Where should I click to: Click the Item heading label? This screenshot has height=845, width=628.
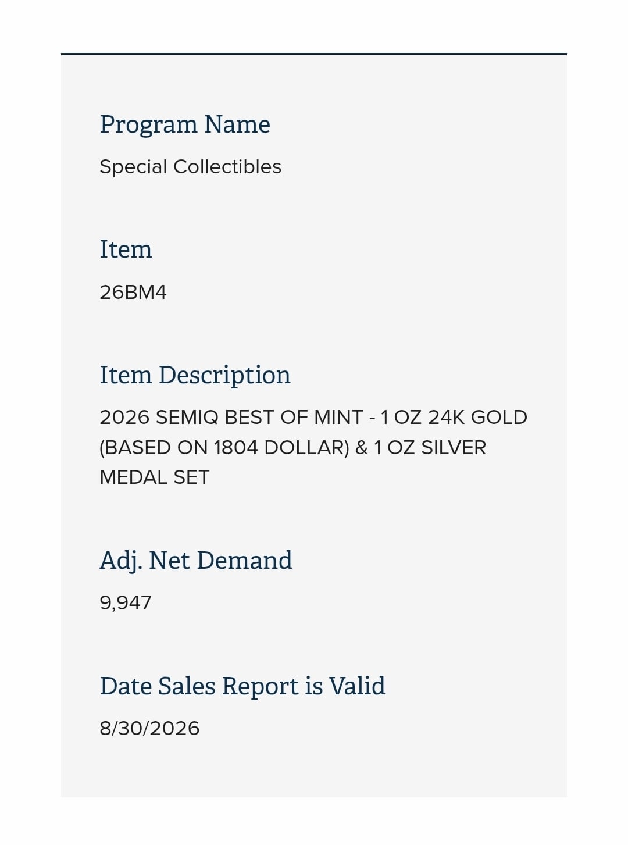pyautogui.click(x=126, y=249)
